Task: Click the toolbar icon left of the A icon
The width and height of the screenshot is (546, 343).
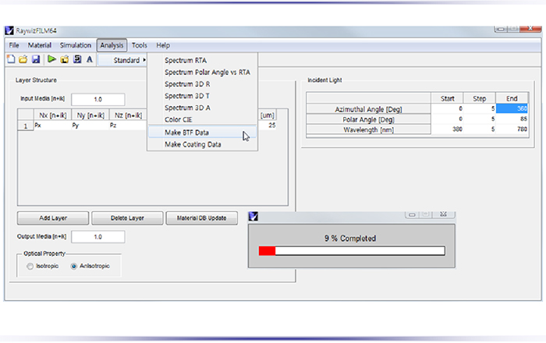Action: pyautogui.click(x=76, y=59)
